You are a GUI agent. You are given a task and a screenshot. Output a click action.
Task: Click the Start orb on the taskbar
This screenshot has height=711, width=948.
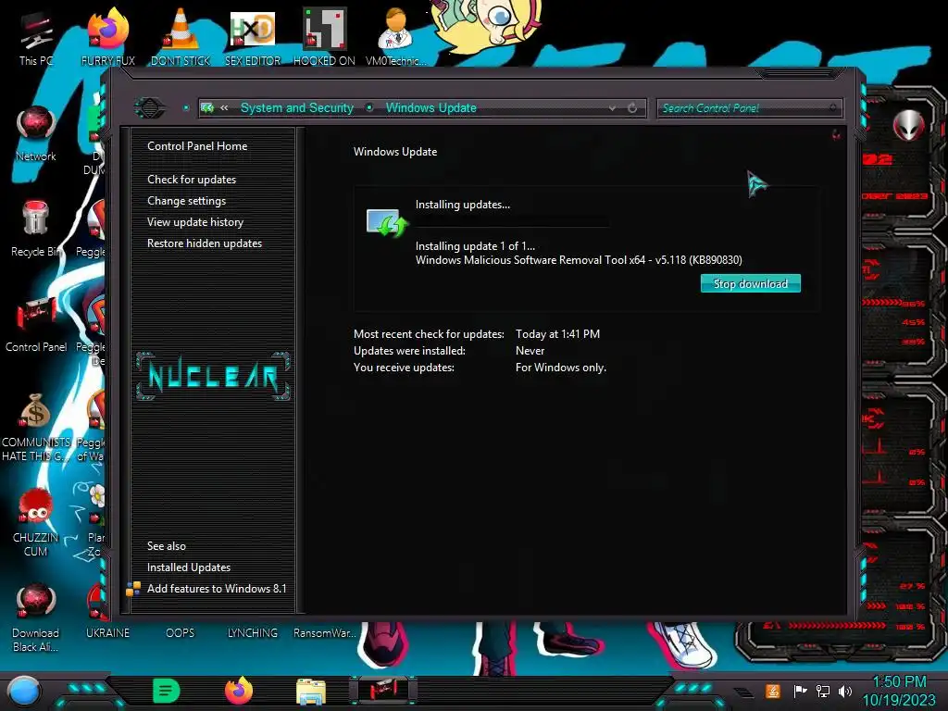point(24,692)
